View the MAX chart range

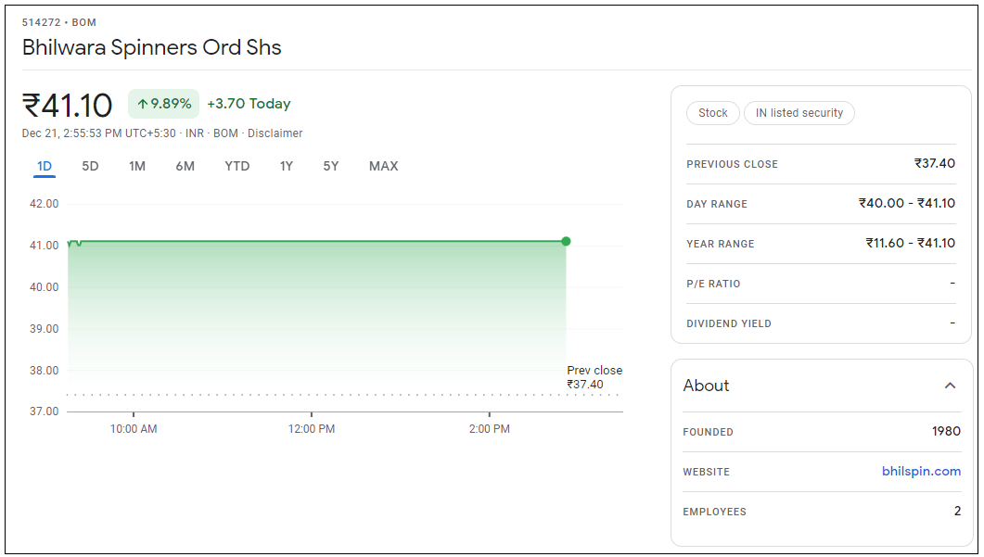pos(383,166)
